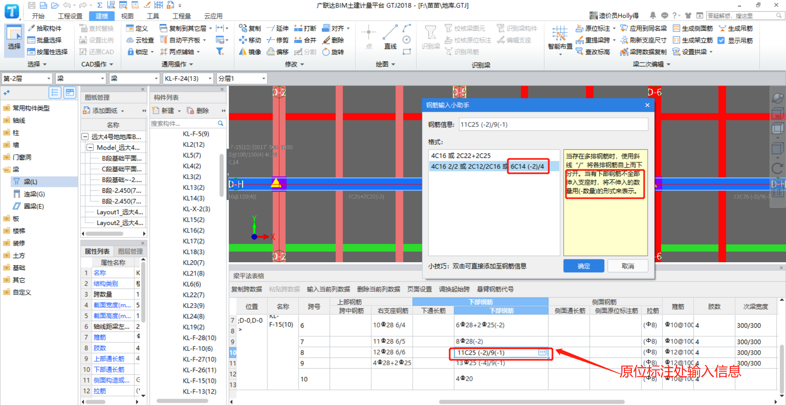The height and width of the screenshot is (405, 786).
Task: Select the 镜像 mirror tool
Action: pyautogui.click(x=250, y=52)
